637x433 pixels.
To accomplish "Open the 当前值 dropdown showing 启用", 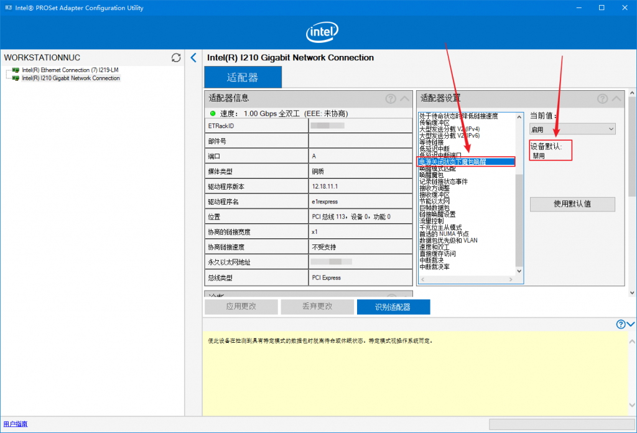I will click(x=572, y=129).
